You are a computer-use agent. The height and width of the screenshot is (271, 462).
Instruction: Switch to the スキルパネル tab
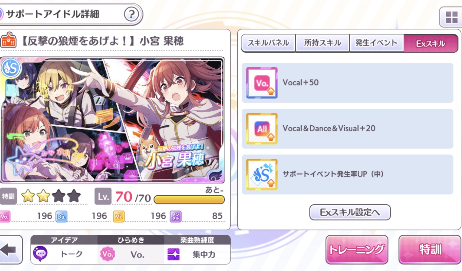coord(268,43)
